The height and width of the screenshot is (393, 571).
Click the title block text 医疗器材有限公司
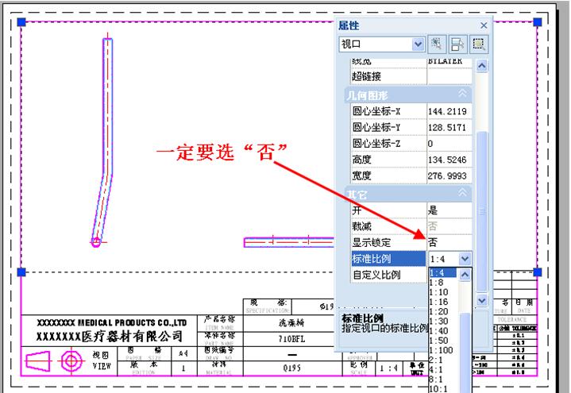(132, 337)
